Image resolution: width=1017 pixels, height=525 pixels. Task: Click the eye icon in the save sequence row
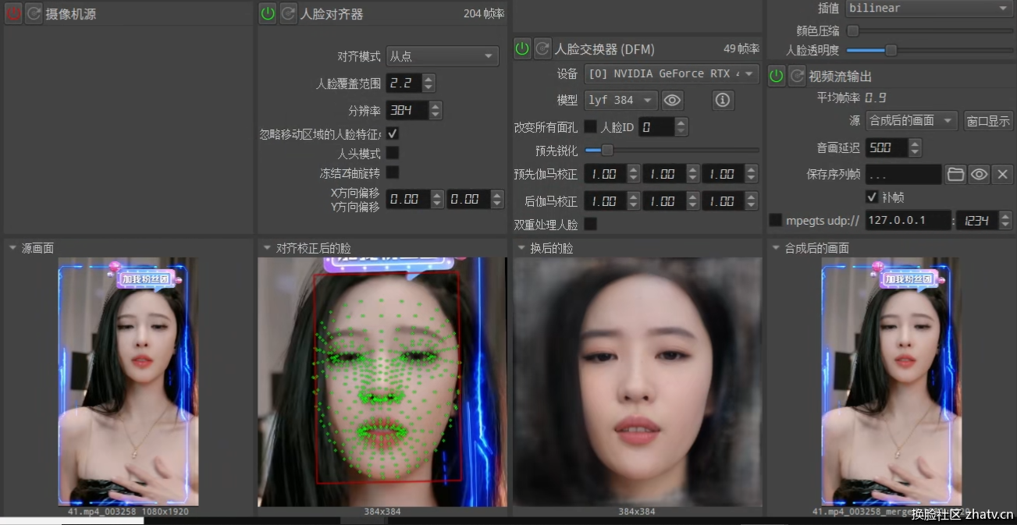(980, 174)
